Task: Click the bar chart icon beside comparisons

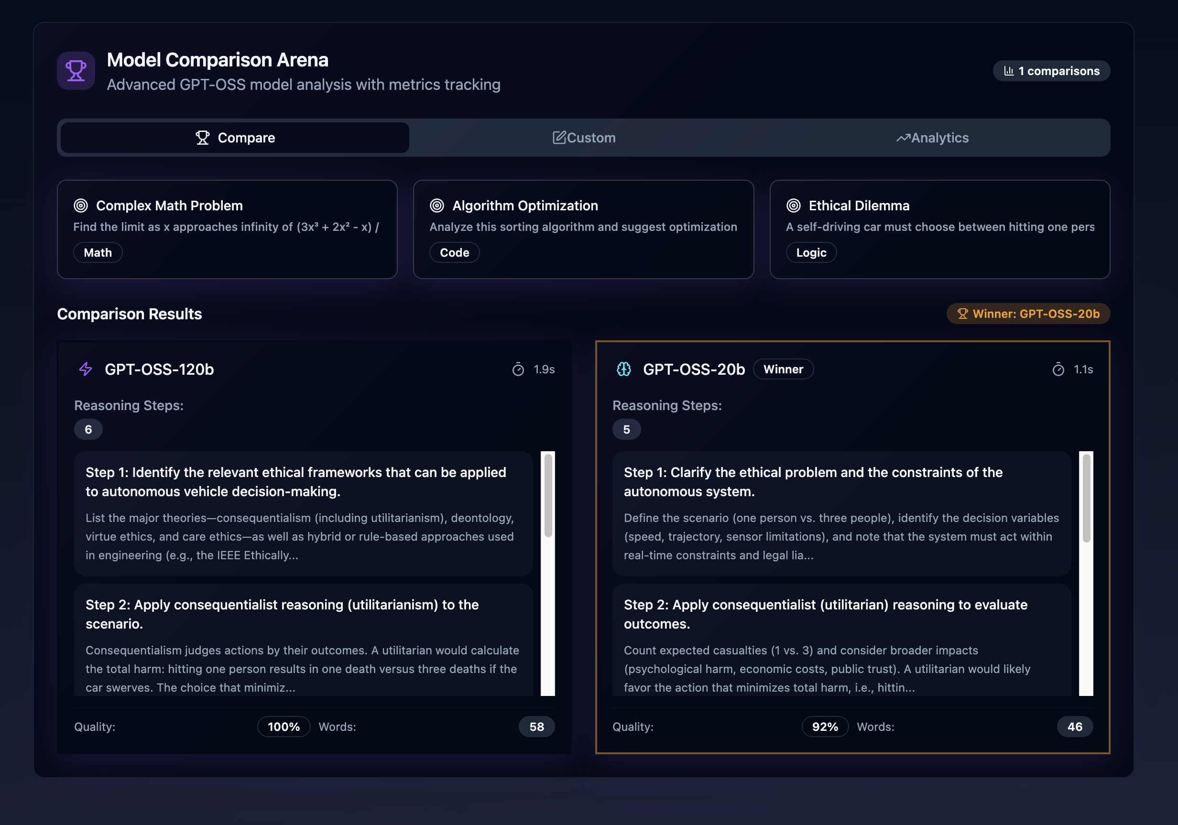Action: pyautogui.click(x=1008, y=71)
